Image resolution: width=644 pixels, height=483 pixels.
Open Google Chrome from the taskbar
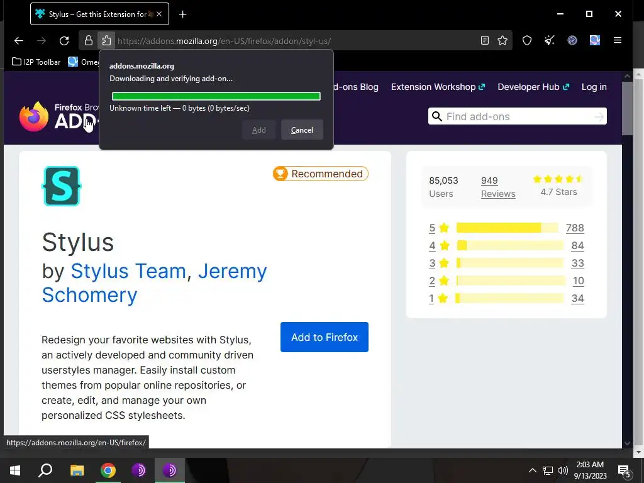[x=108, y=470]
